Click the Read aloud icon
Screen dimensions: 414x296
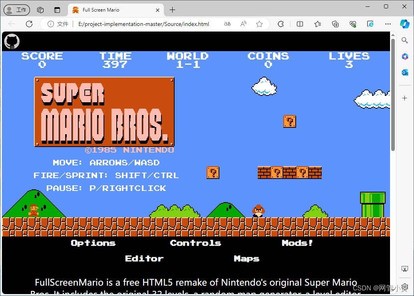point(243,24)
